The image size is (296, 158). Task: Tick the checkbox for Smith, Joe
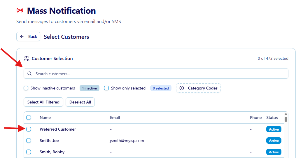pos(29,141)
